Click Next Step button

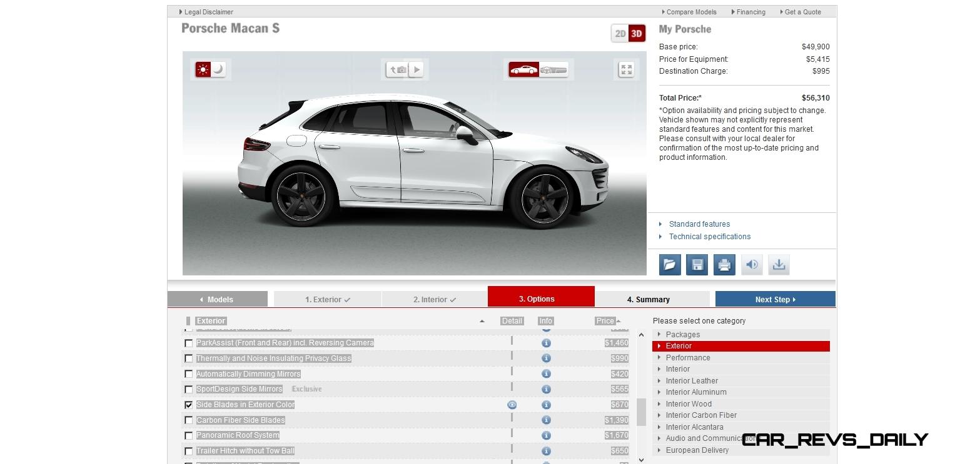click(776, 299)
